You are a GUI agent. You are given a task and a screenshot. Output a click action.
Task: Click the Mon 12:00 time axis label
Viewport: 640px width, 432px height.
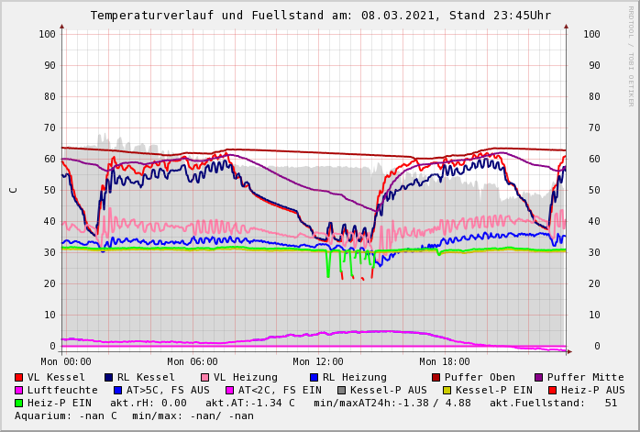click(x=318, y=361)
